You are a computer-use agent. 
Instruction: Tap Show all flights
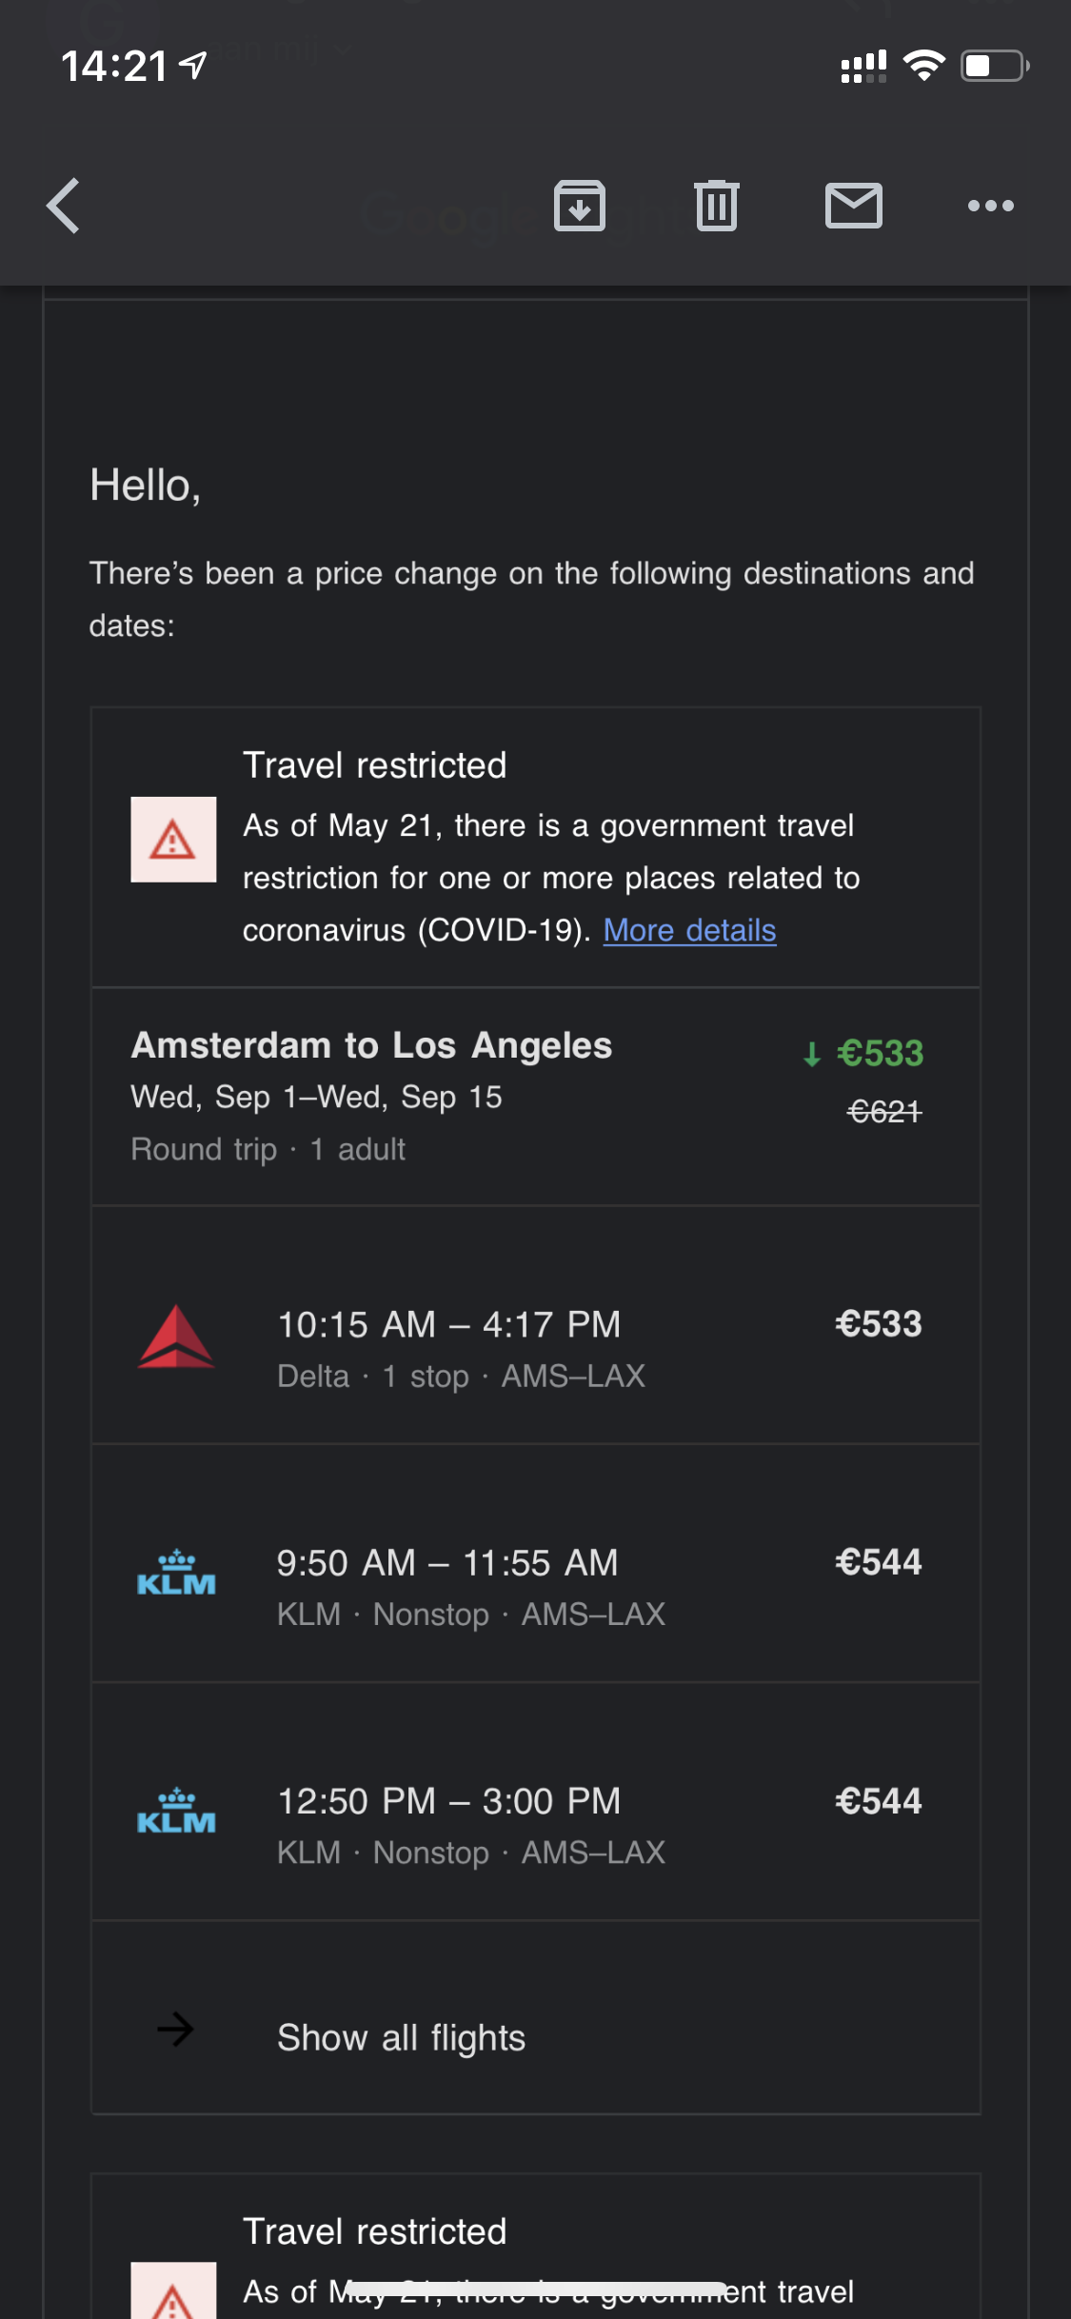(401, 2038)
